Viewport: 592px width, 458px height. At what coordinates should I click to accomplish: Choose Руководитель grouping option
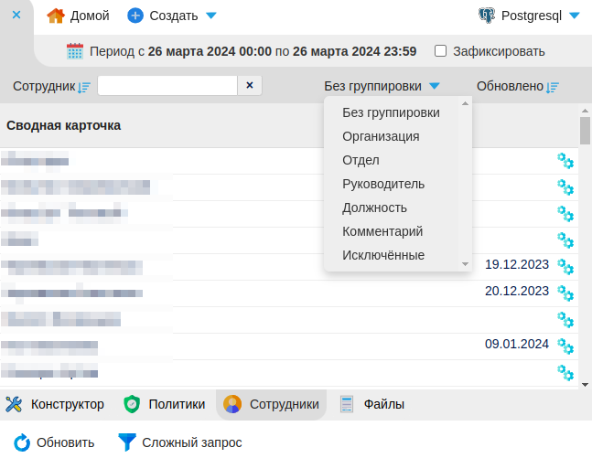tap(383, 184)
